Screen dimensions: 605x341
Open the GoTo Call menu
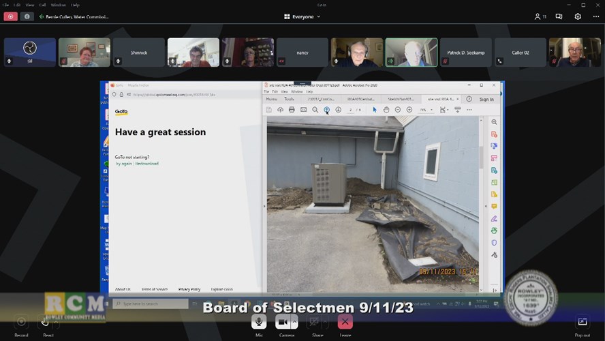(42, 5)
